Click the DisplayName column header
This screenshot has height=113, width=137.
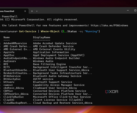click(x=42, y=37)
